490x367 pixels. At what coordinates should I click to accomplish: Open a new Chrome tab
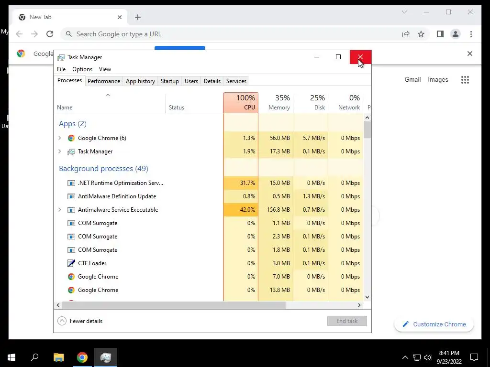pyautogui.click(x=138, y=18)
